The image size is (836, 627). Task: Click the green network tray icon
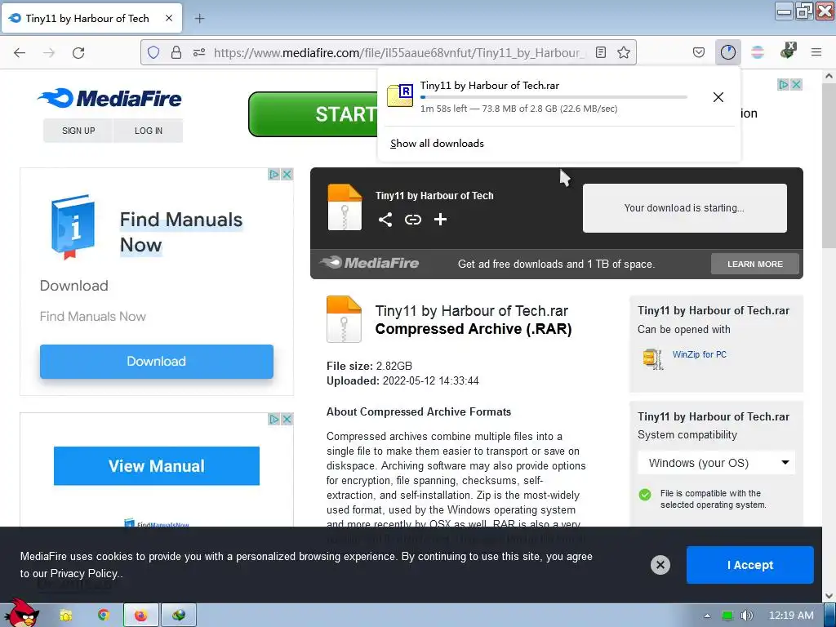(x=727, y=616)
